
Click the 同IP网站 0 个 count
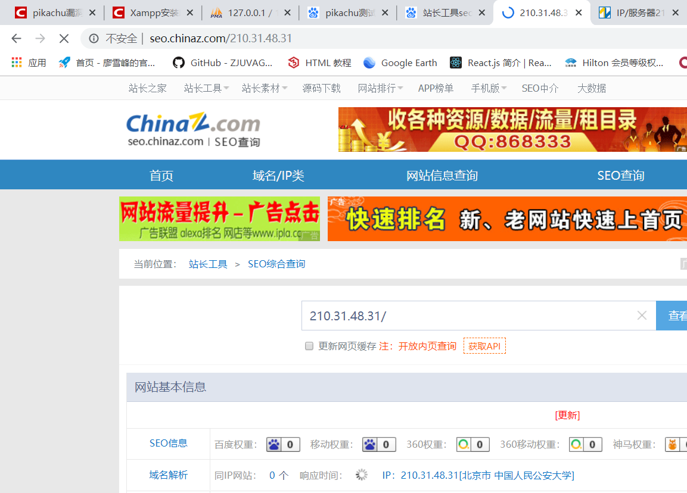(279, 475)
